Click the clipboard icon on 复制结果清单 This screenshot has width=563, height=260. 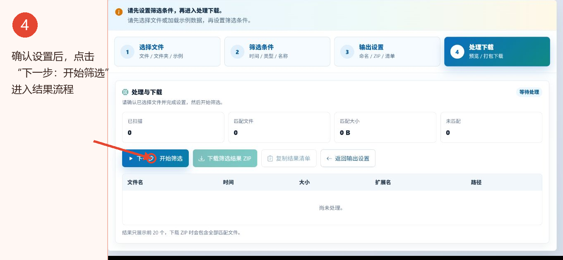click(270, 158)
